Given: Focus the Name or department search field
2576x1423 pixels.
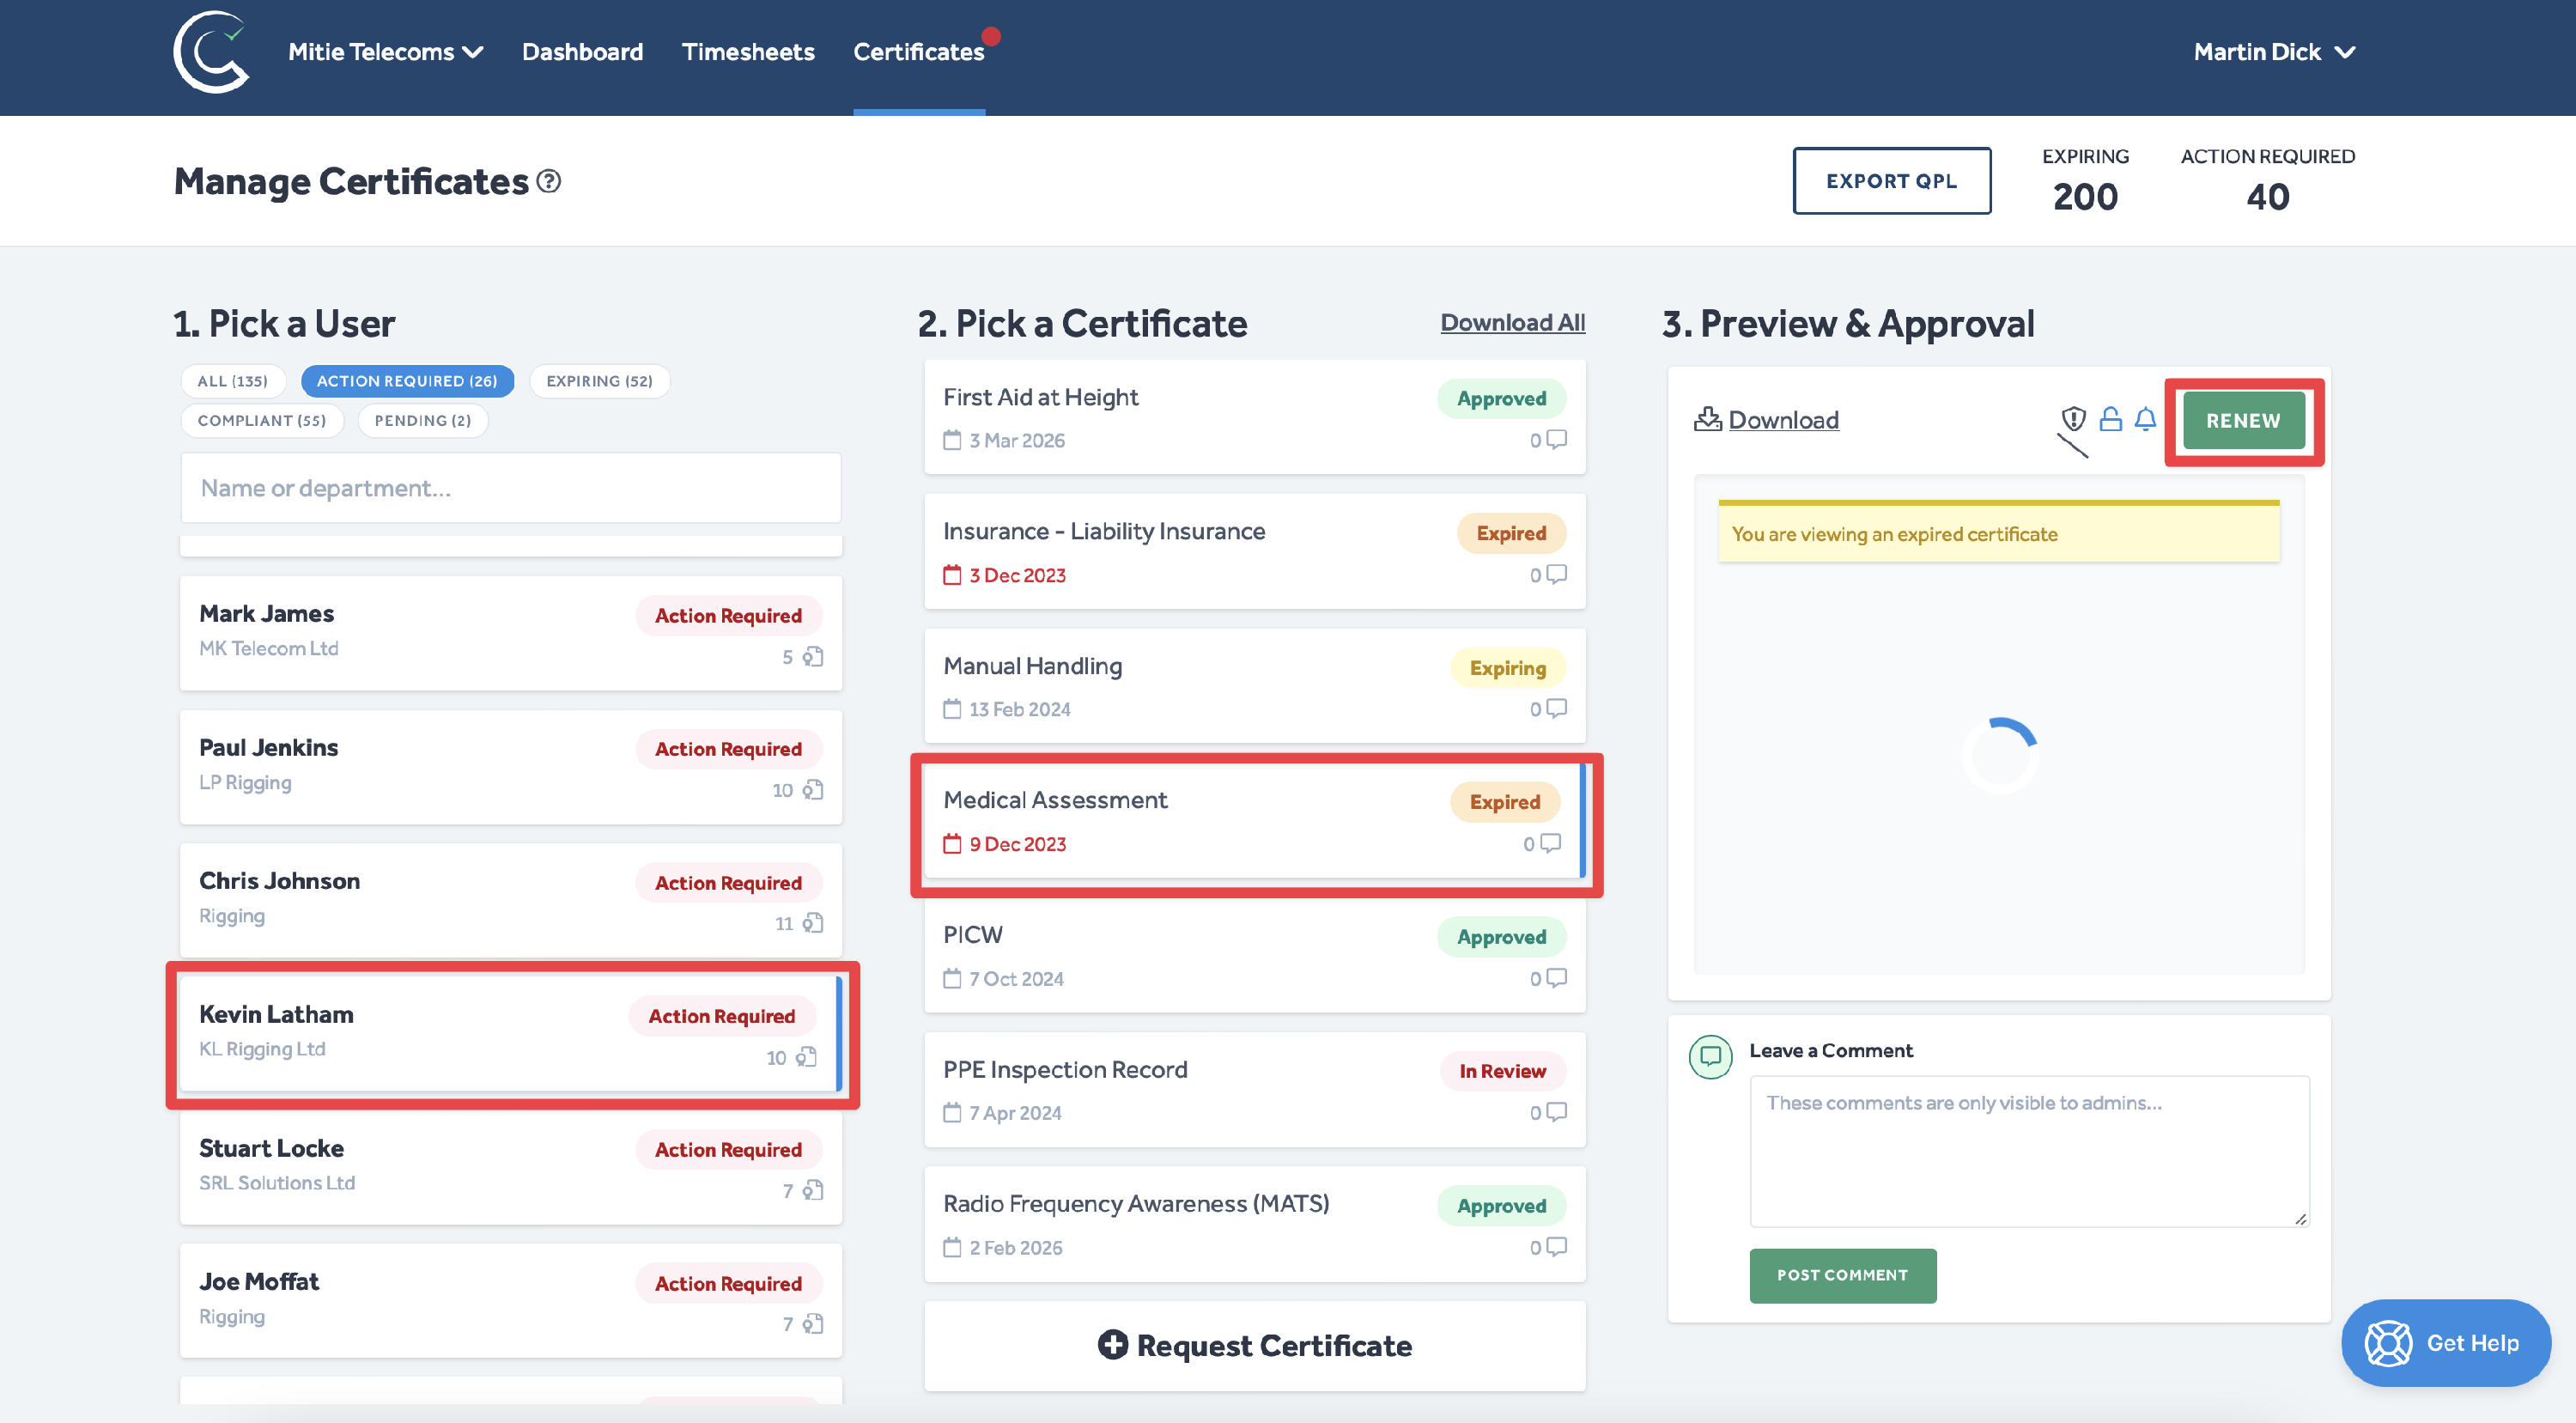Looking at the screenshot, I should 510,488.
